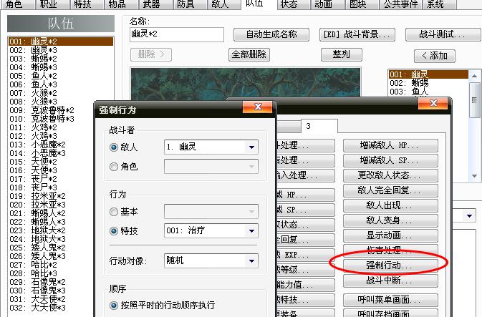Close the event commands window
Viewport: 482px width, 317px height.
[x=433, y=103]
